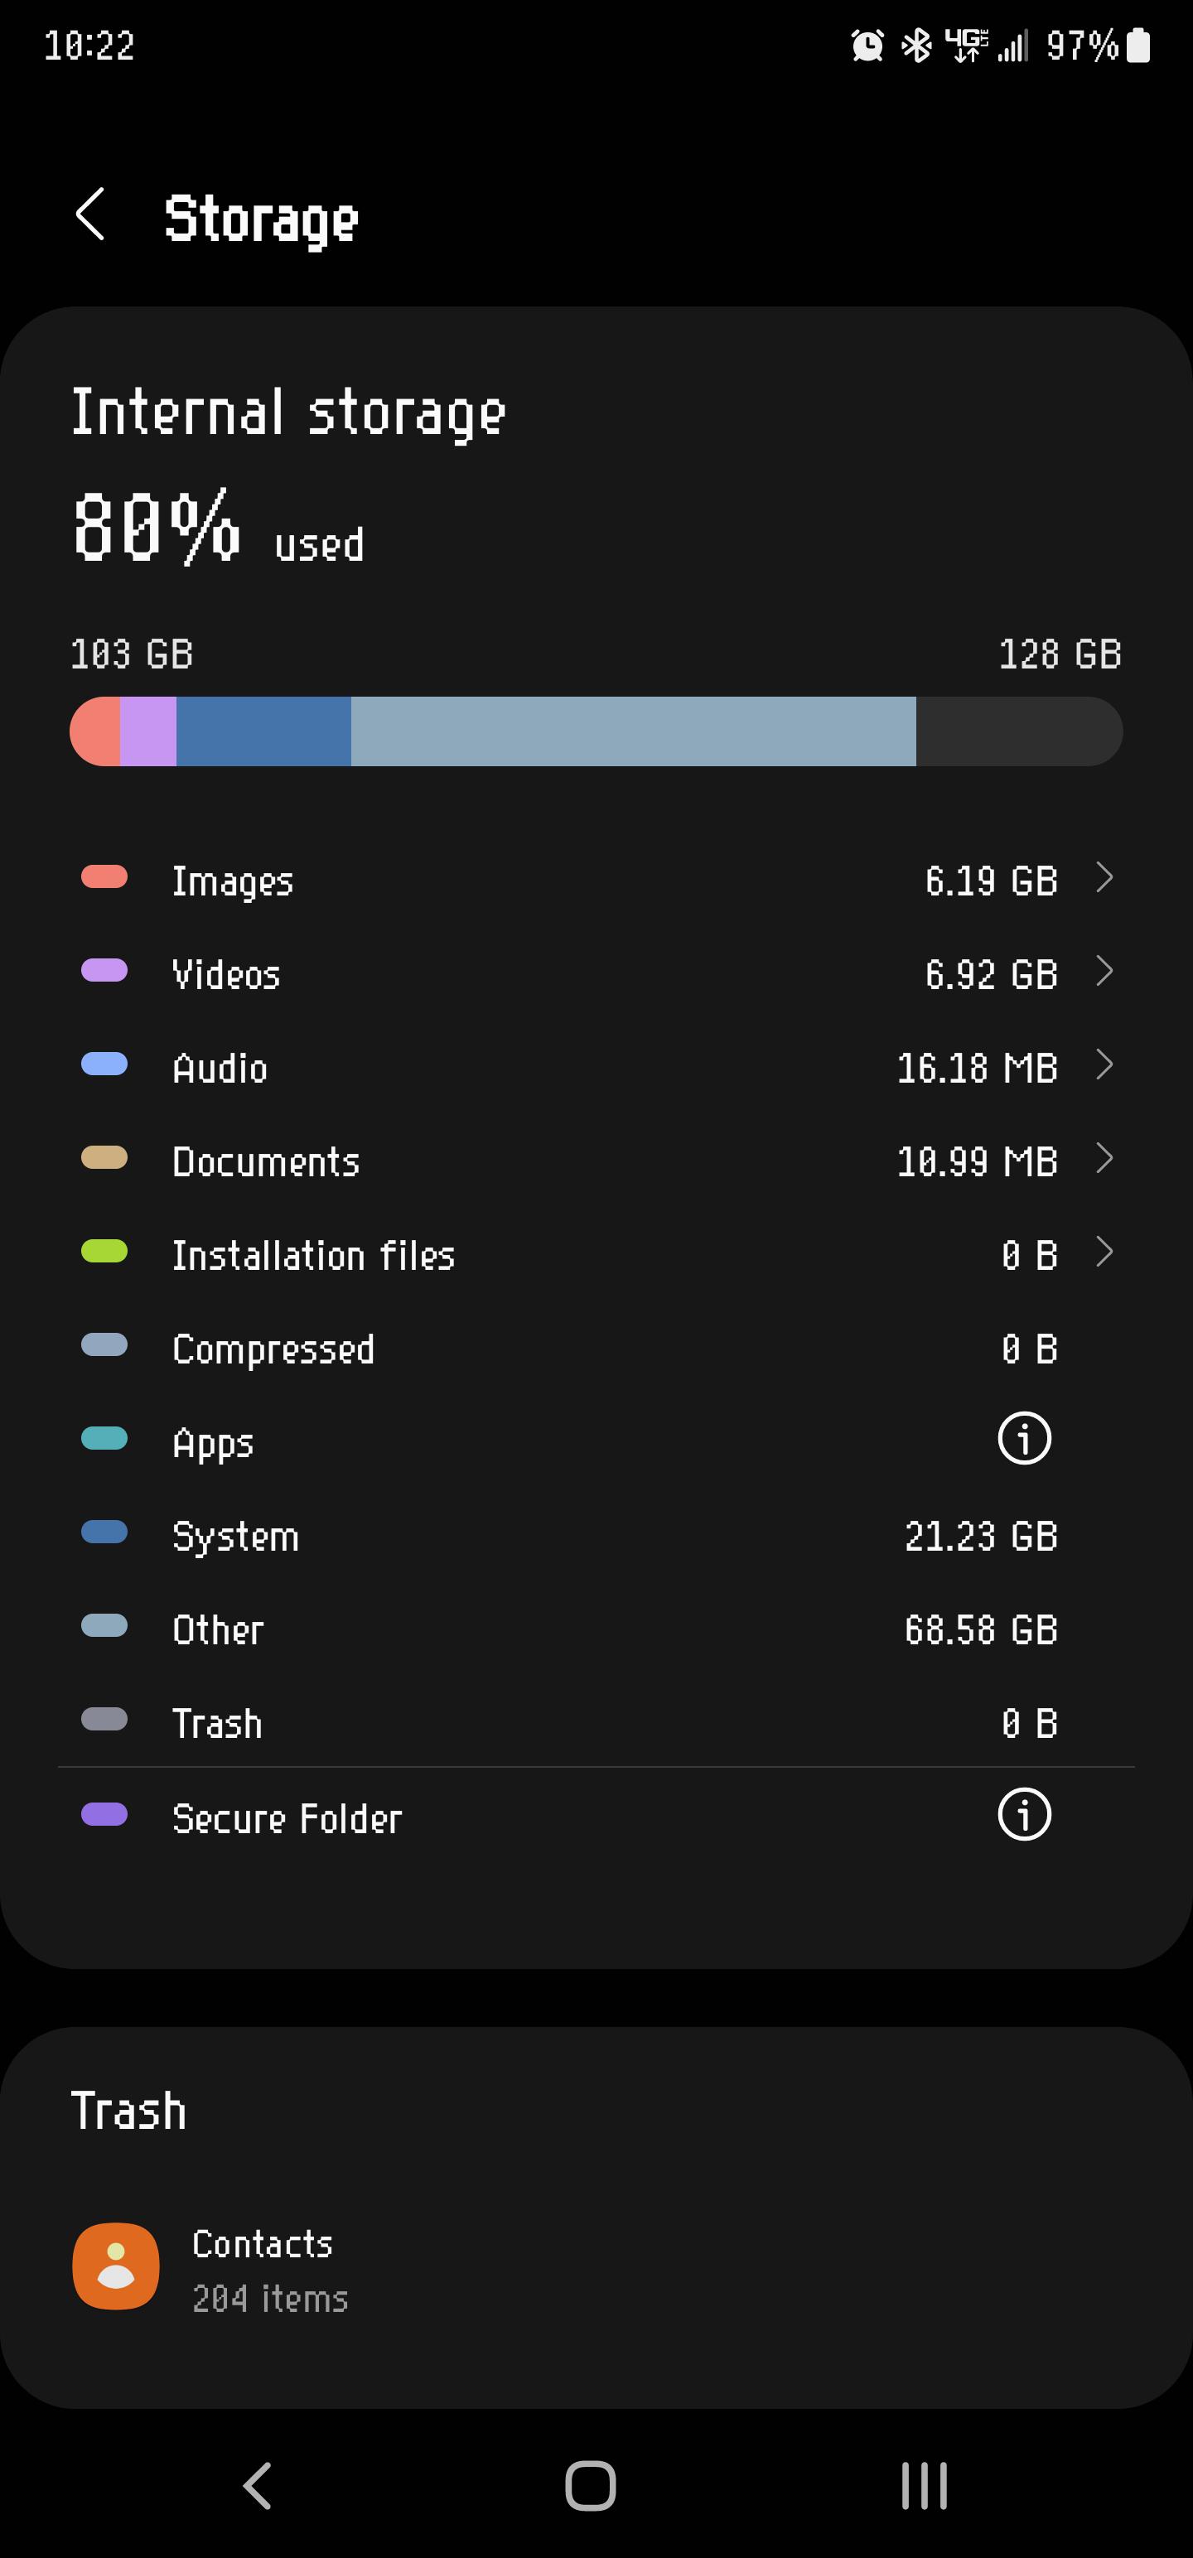The image size is (1193, 2558).
Task: Select the Images storage row label
Action: [x=233, y=881]
